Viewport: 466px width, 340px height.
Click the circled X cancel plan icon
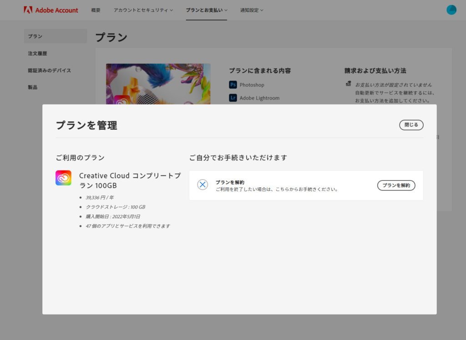coord(203,185)
